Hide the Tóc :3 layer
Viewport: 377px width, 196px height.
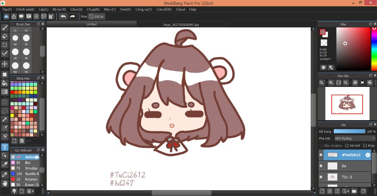(x=321, y=177)
